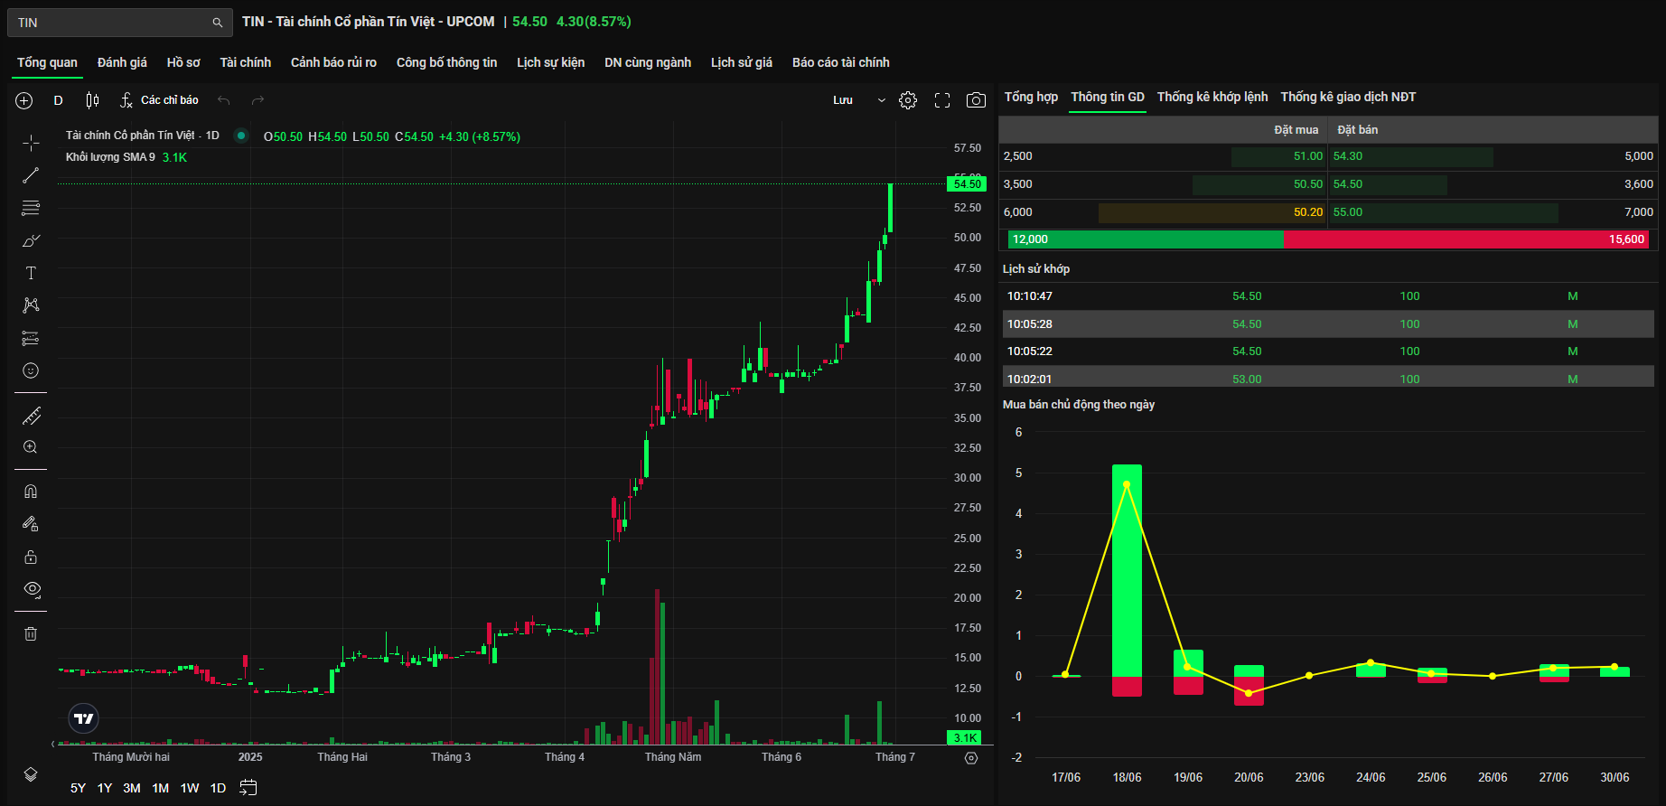Add symbol with plus circle icon
This screenshot has height=806, width=1666.
tap(24, 100)
